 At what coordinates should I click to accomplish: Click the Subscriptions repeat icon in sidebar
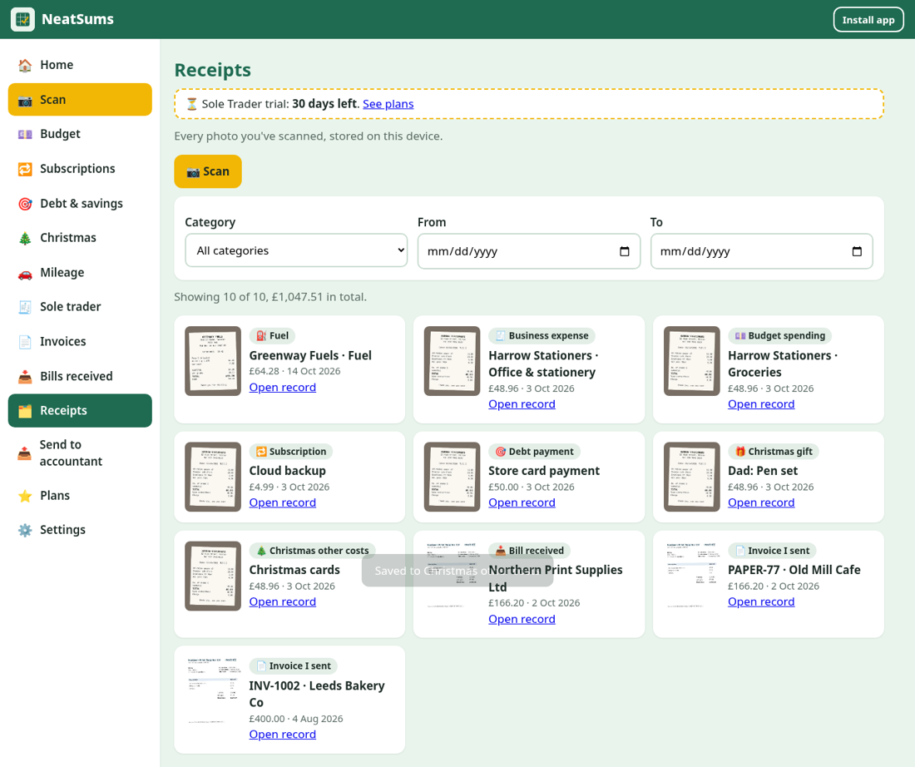[25, 169]
